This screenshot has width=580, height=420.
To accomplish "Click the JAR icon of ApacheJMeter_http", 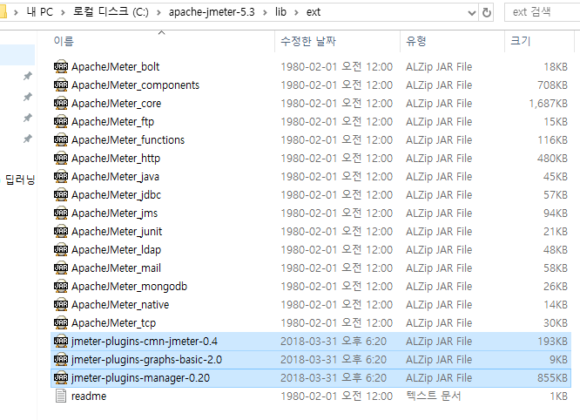I will (61, 158).
